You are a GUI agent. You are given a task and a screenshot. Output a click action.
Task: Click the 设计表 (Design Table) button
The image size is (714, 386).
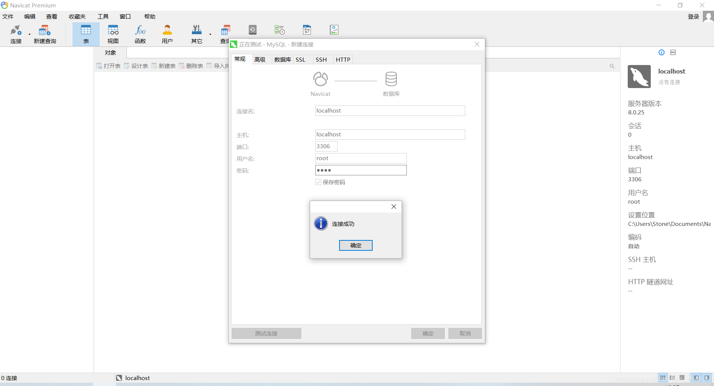point(136,66)
